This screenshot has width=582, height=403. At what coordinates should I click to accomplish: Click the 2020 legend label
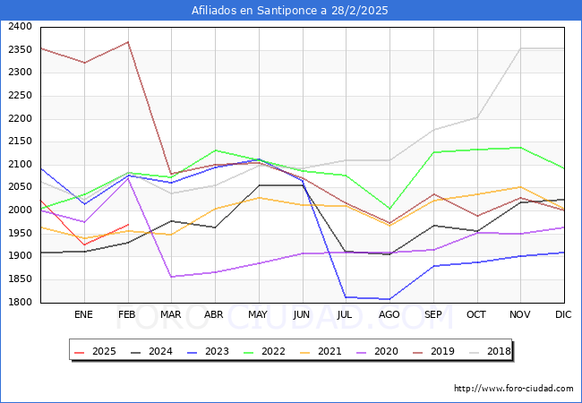(386, 351)
